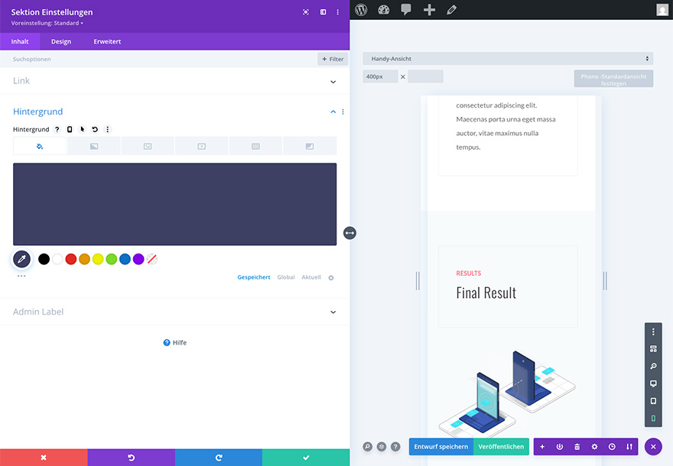Click the trash icon in the purple toolbar
This screenshot has width=673, height=466.
(x=577, y=447)
